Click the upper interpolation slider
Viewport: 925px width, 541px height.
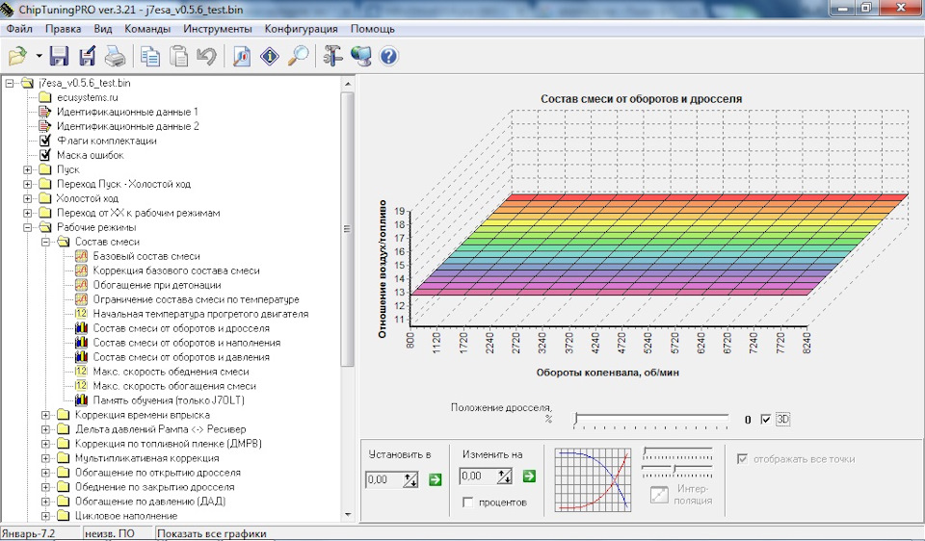point(677,453)
